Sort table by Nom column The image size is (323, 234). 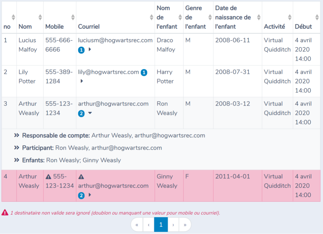point(40,17)
